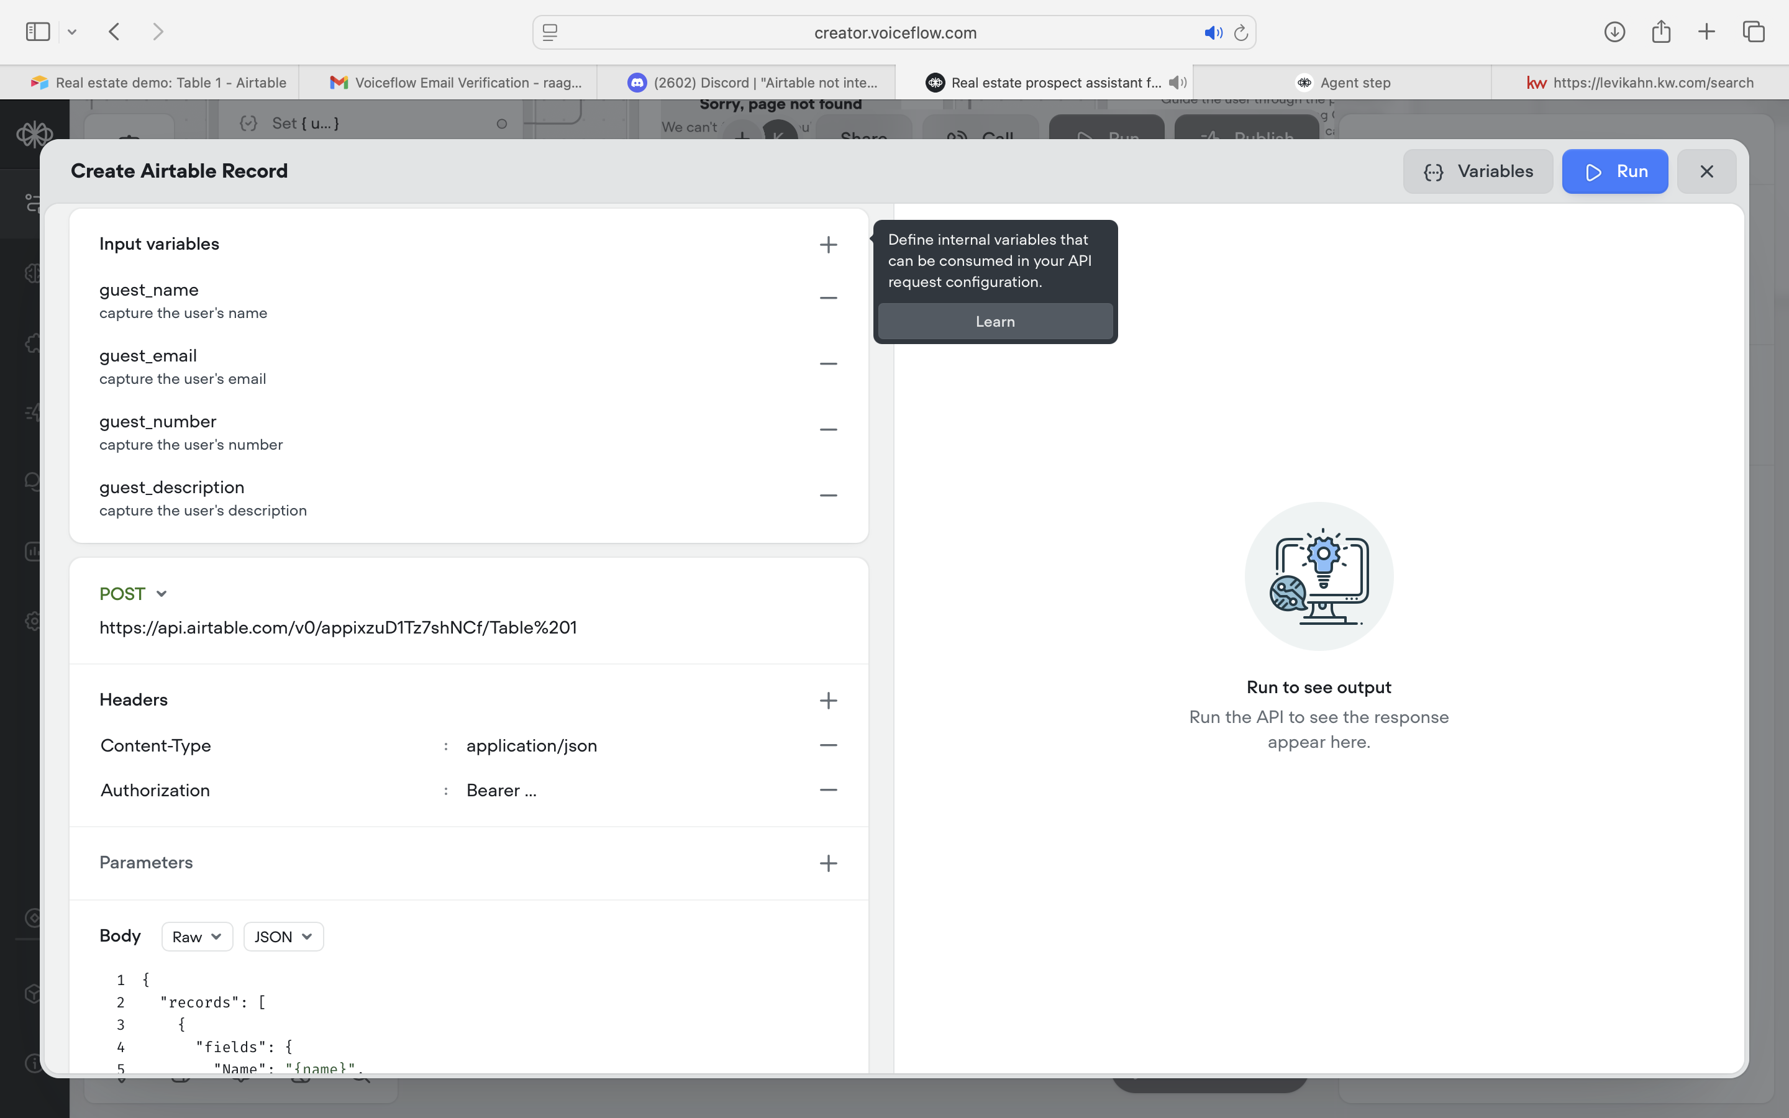Open Safari downloads

(x=1614, y=32)
